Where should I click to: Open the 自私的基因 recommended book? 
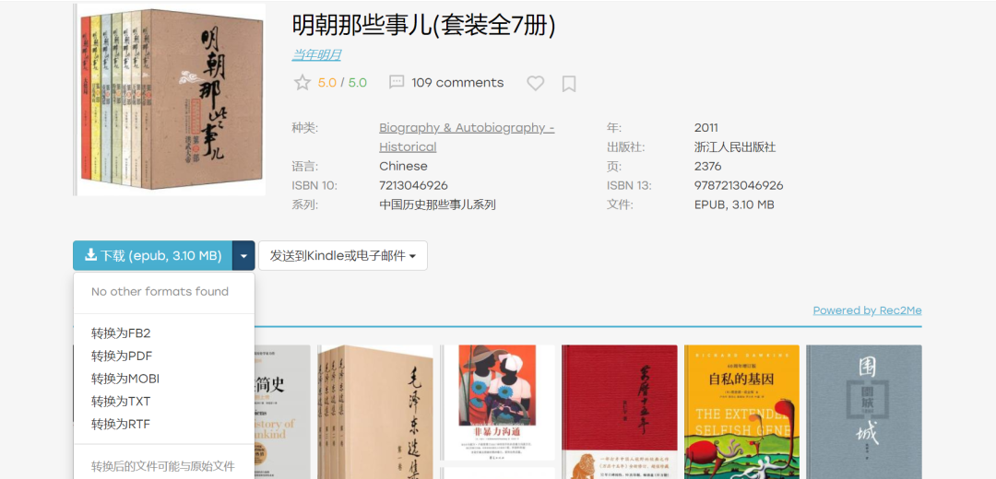coord(741,412)
